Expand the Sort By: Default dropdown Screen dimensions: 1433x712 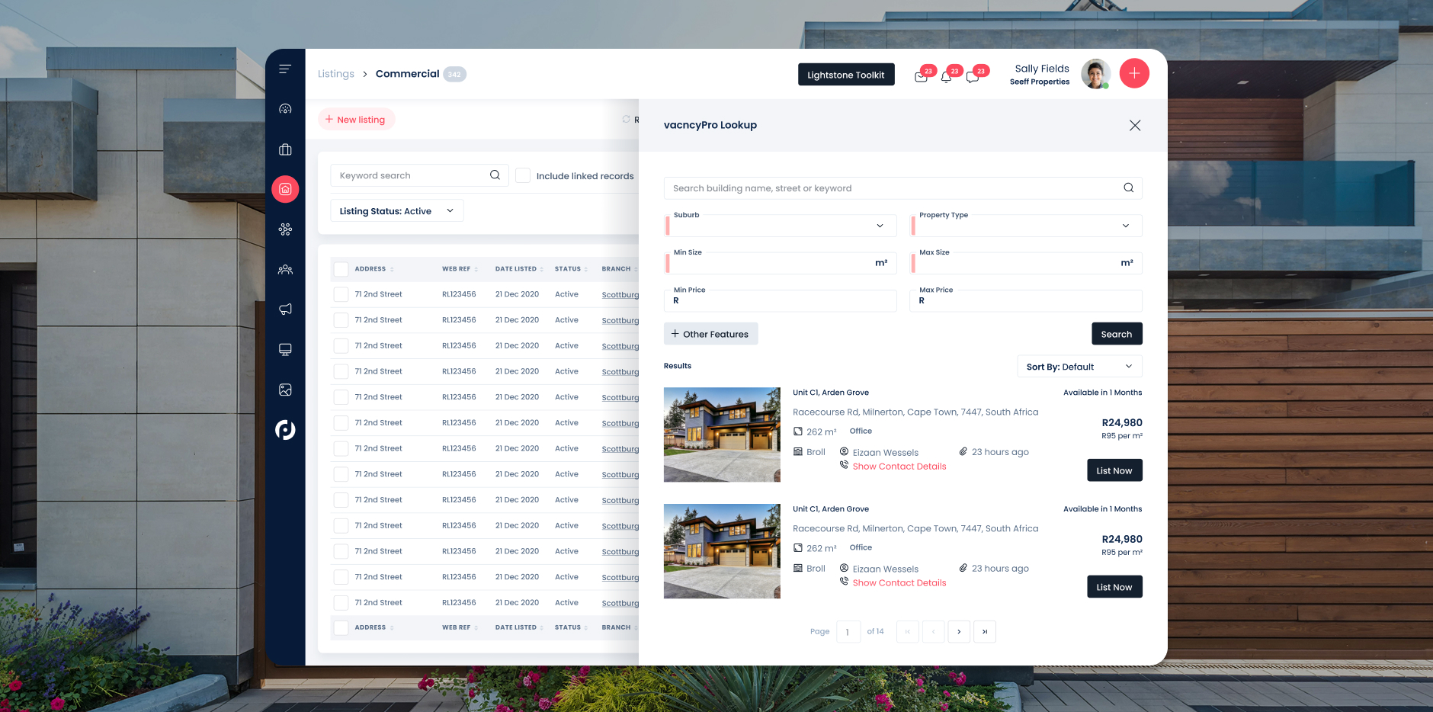point(1079,367)
